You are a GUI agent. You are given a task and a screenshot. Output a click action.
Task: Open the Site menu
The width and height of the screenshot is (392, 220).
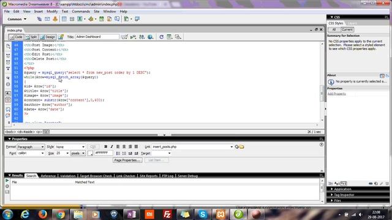click(x=97, y=12)
